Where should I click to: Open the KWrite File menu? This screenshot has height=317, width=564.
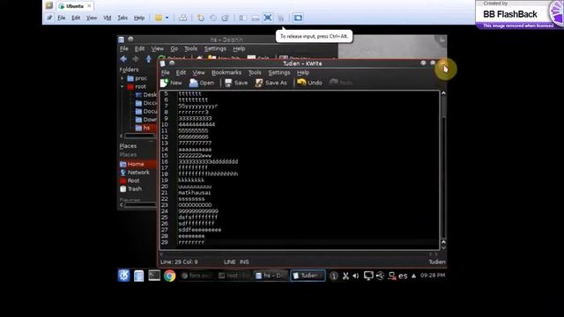point(165,72)
